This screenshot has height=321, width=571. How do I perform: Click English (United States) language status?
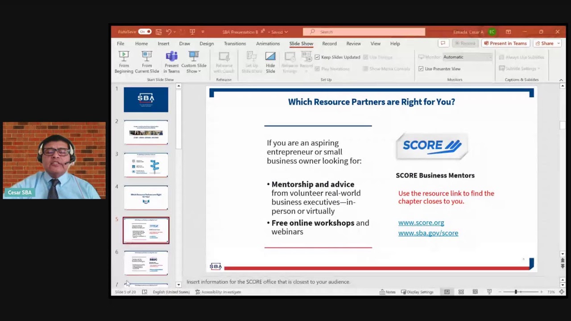point(171,292)
